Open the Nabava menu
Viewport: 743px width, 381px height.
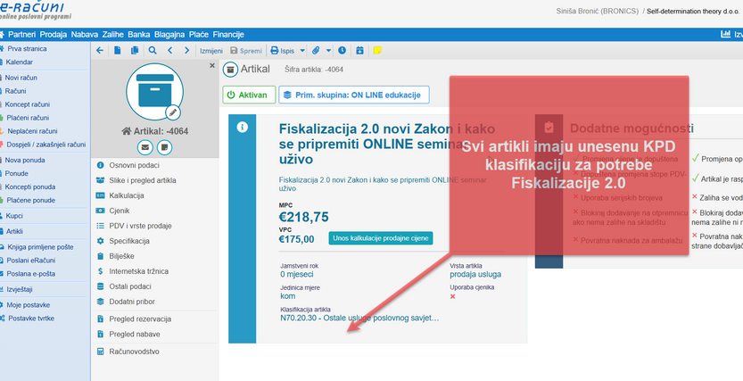(x=85, y=34)
